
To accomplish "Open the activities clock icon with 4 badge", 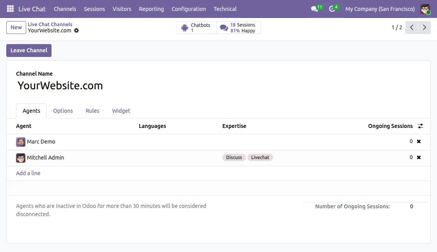I will pos(334,9).
